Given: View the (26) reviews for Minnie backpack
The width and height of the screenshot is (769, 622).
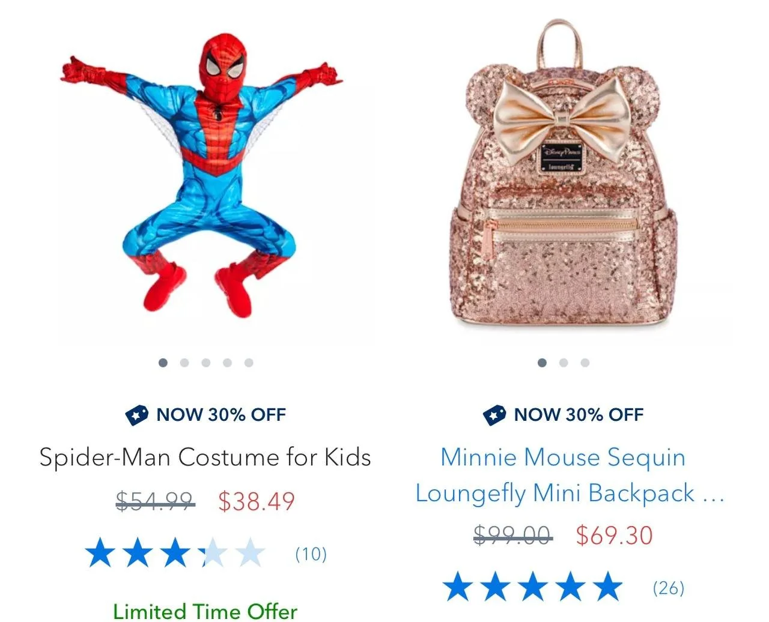Looking at the screenshot, I should pyautogui.click(x=669, y=587).
